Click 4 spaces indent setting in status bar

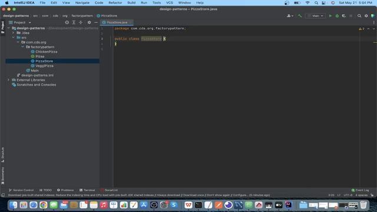(361, 195)
